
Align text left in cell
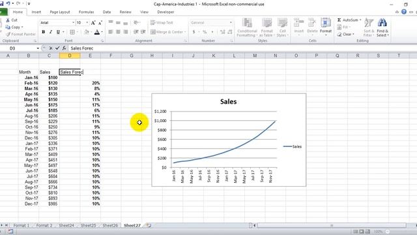coord(111,32)
